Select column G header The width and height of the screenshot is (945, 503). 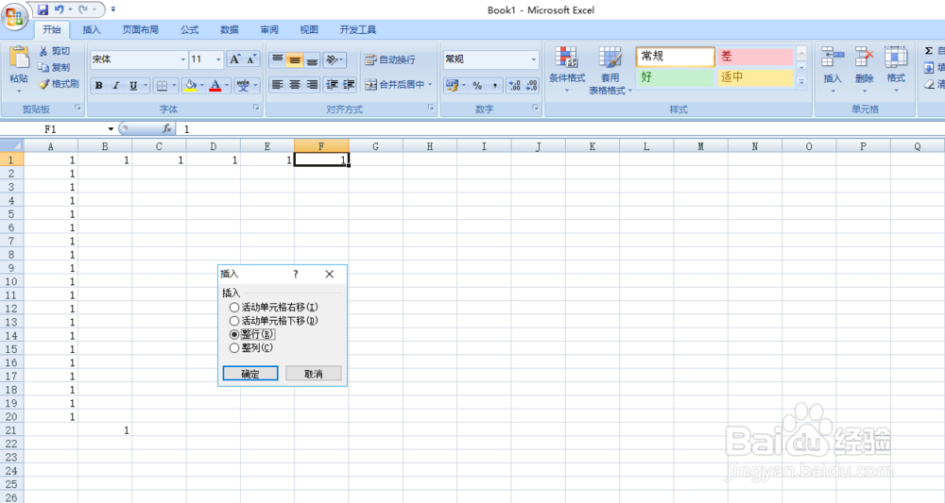tap(375, 146)
